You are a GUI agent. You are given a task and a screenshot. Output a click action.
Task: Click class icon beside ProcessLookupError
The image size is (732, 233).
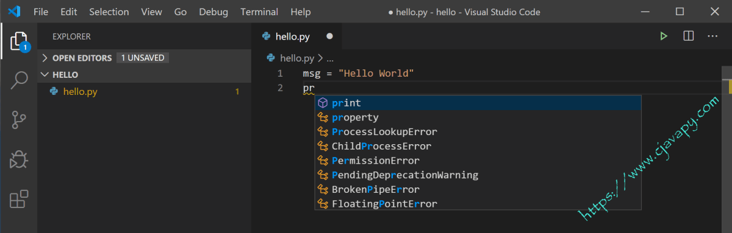point(323,132)
